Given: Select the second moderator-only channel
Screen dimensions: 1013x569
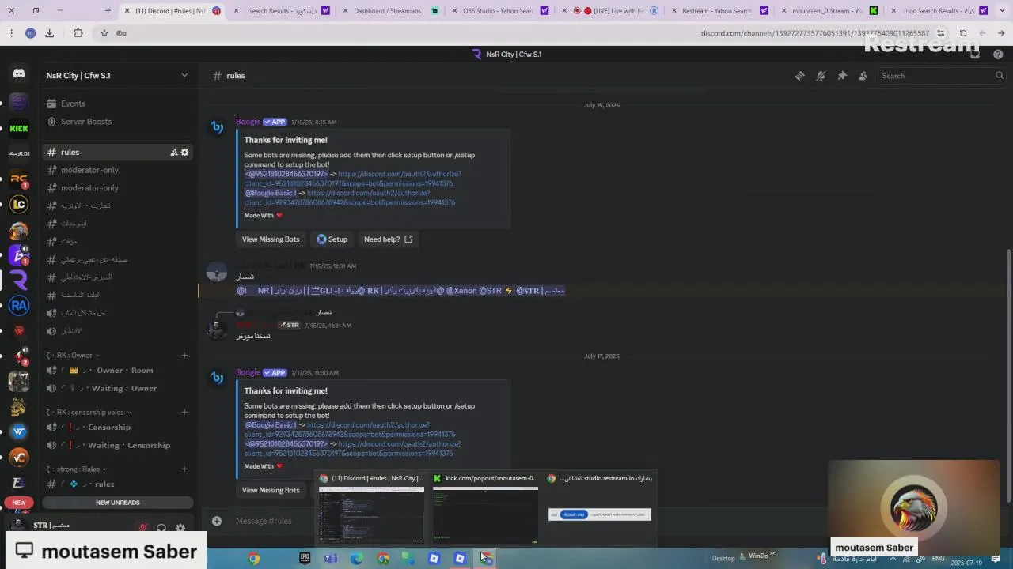Looking at the screenshot, I should point(117,188).
